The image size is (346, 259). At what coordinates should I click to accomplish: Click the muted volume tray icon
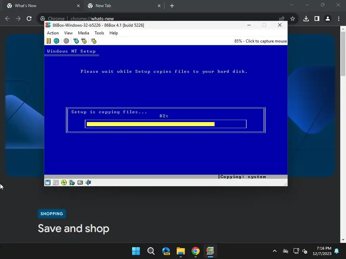305,251
